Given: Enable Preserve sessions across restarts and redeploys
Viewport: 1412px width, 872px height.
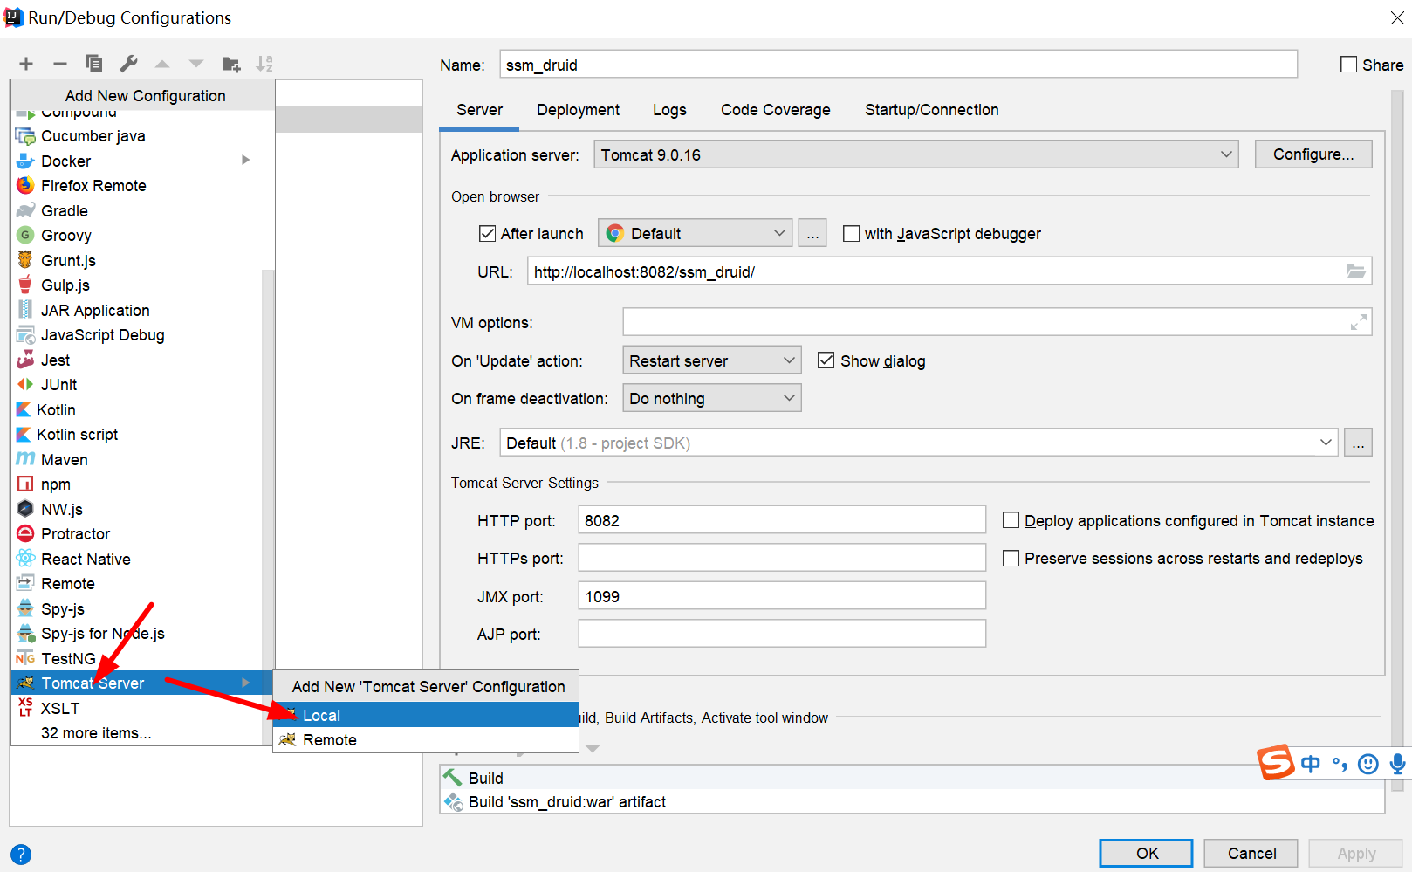Looking at the screenshot, I should click(1011, 559).
